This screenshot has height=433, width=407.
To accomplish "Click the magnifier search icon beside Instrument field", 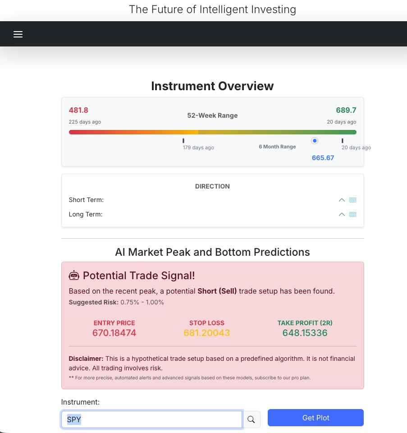I will pyautogui.click(x=251, y=419).
